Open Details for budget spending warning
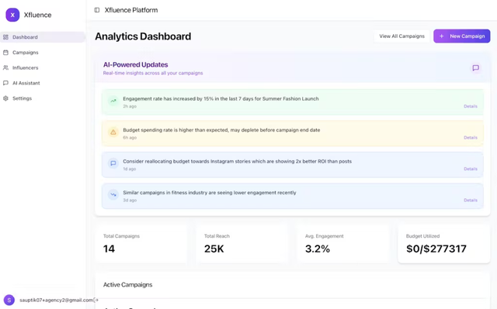497x309 pixels. click(x=471, y=138)
